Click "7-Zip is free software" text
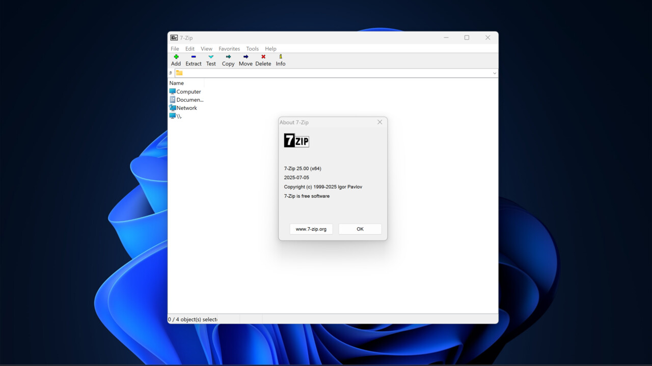This screenshot has height=366, width=652. pos(307,196)
